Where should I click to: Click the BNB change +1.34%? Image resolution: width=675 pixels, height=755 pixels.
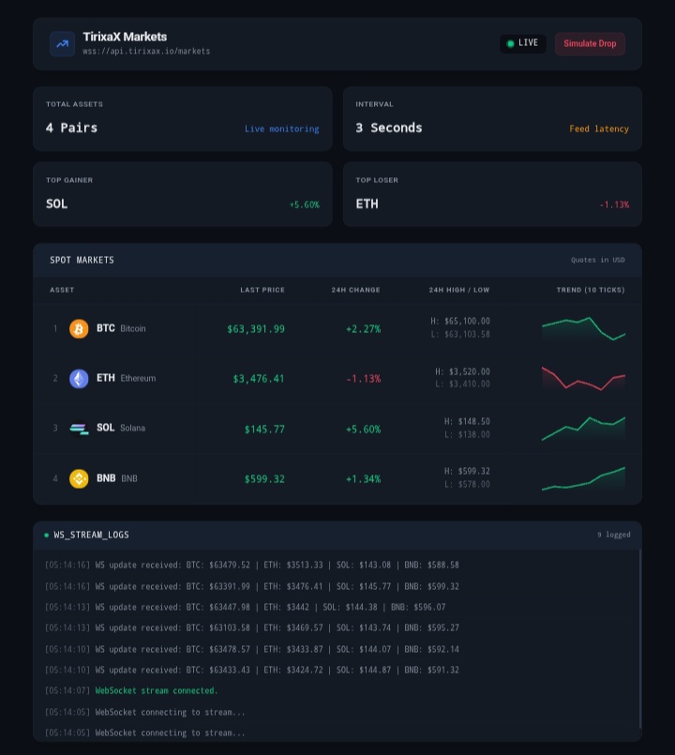363,479
